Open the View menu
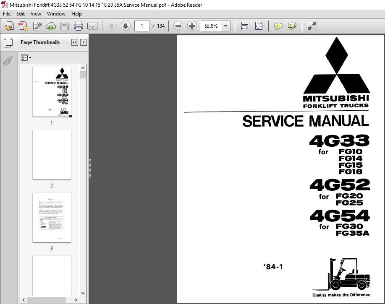 (36, 14)
